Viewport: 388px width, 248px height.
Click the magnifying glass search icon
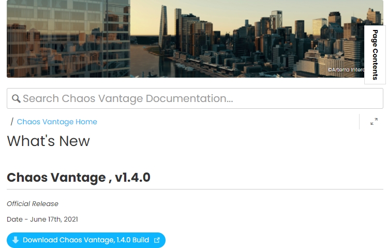[x=16, y=98]
